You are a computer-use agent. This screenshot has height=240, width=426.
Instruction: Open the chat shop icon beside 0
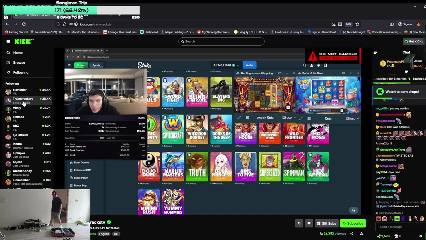tap(396, 236)
